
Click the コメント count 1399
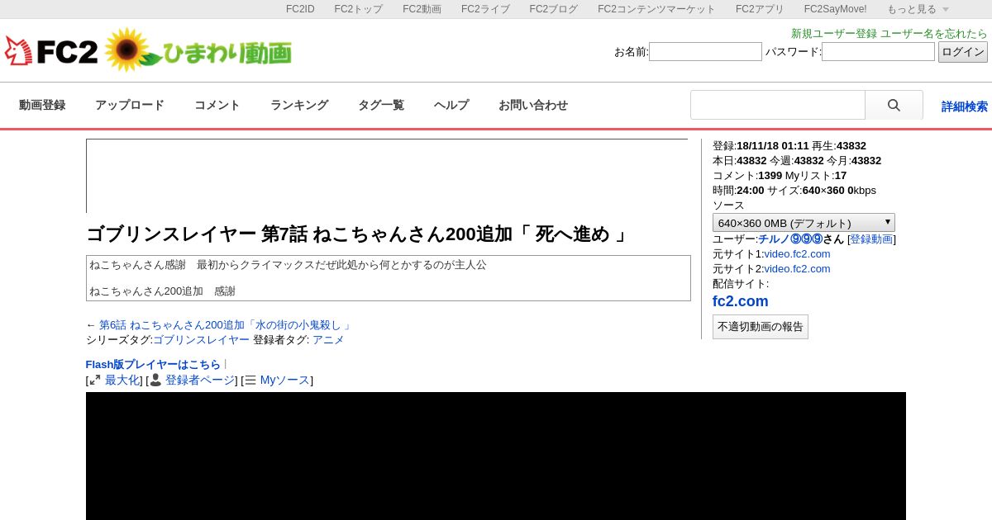coord(770,176)
